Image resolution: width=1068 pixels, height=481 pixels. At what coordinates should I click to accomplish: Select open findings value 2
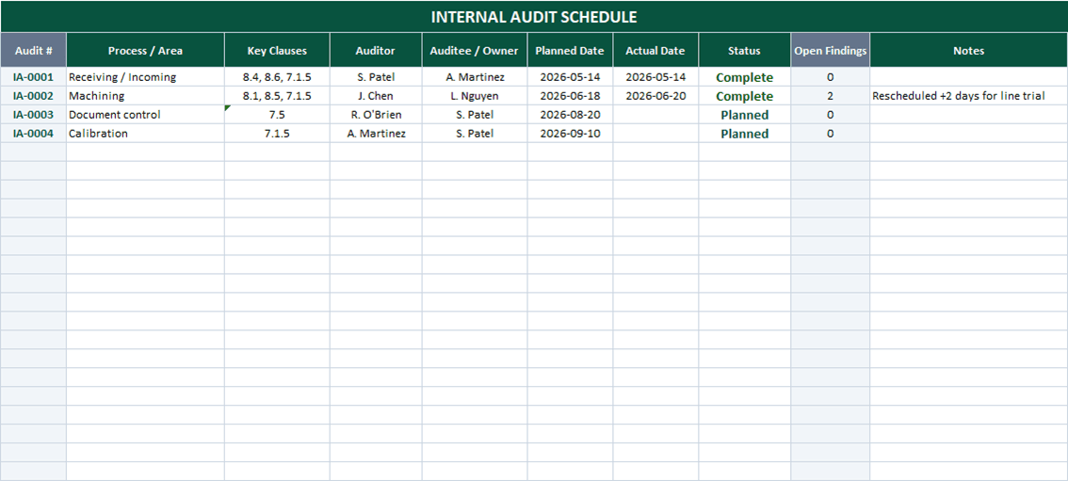point(831,96)
